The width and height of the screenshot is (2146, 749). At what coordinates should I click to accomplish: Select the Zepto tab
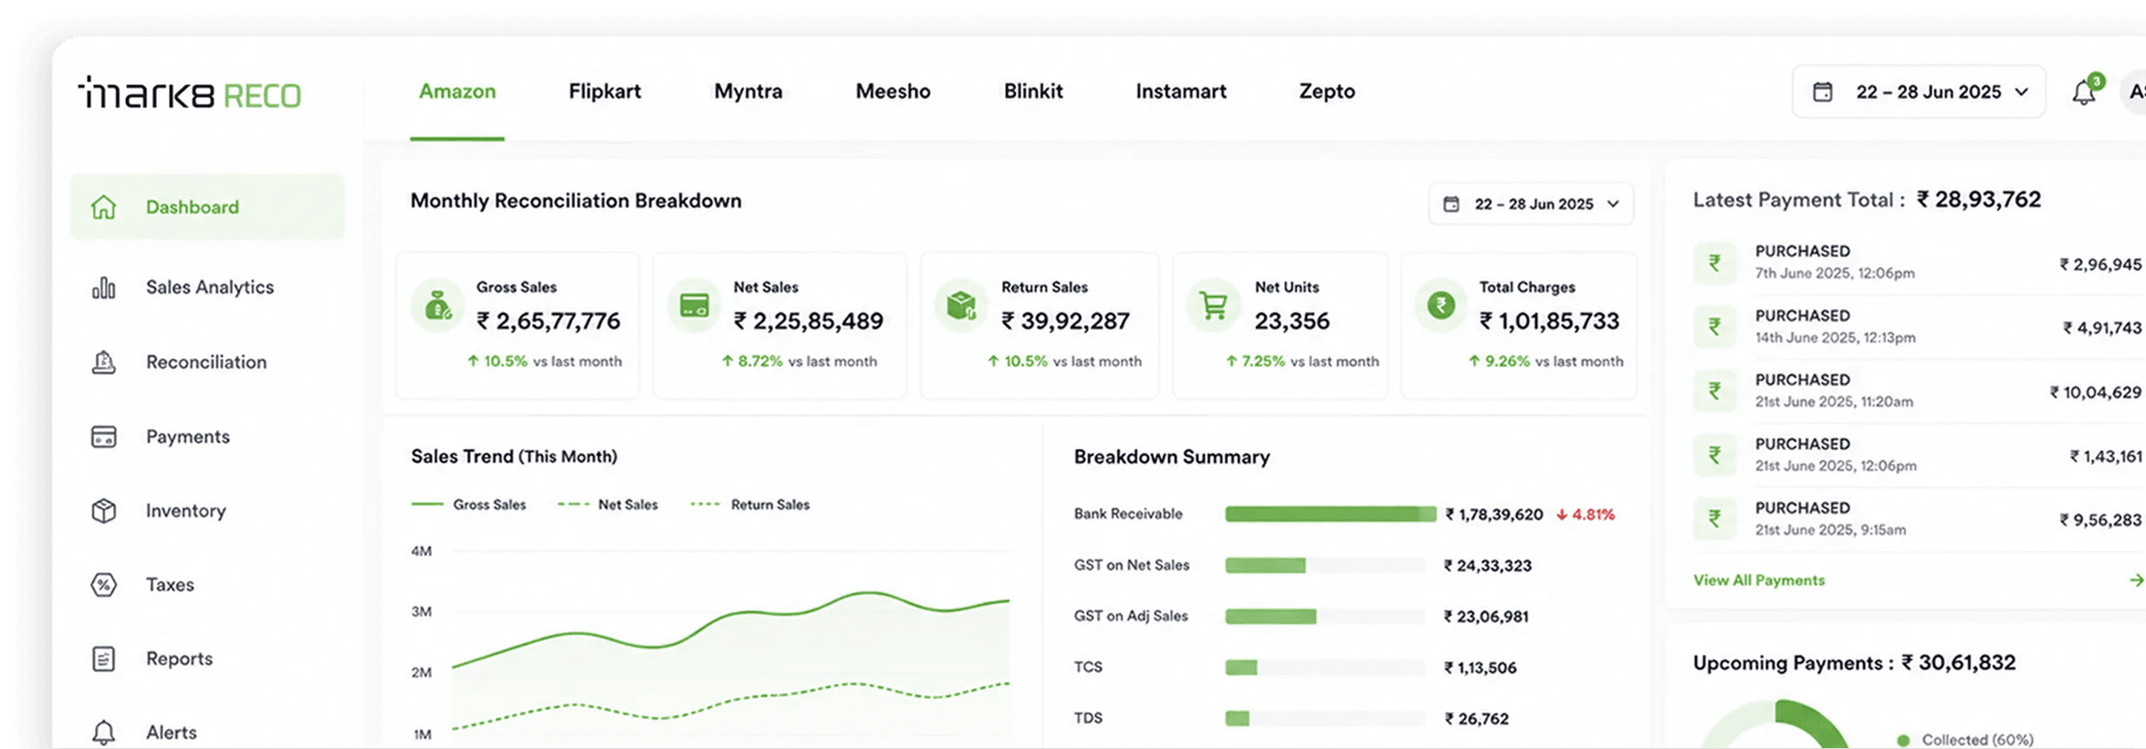[x=1327, y=91]
